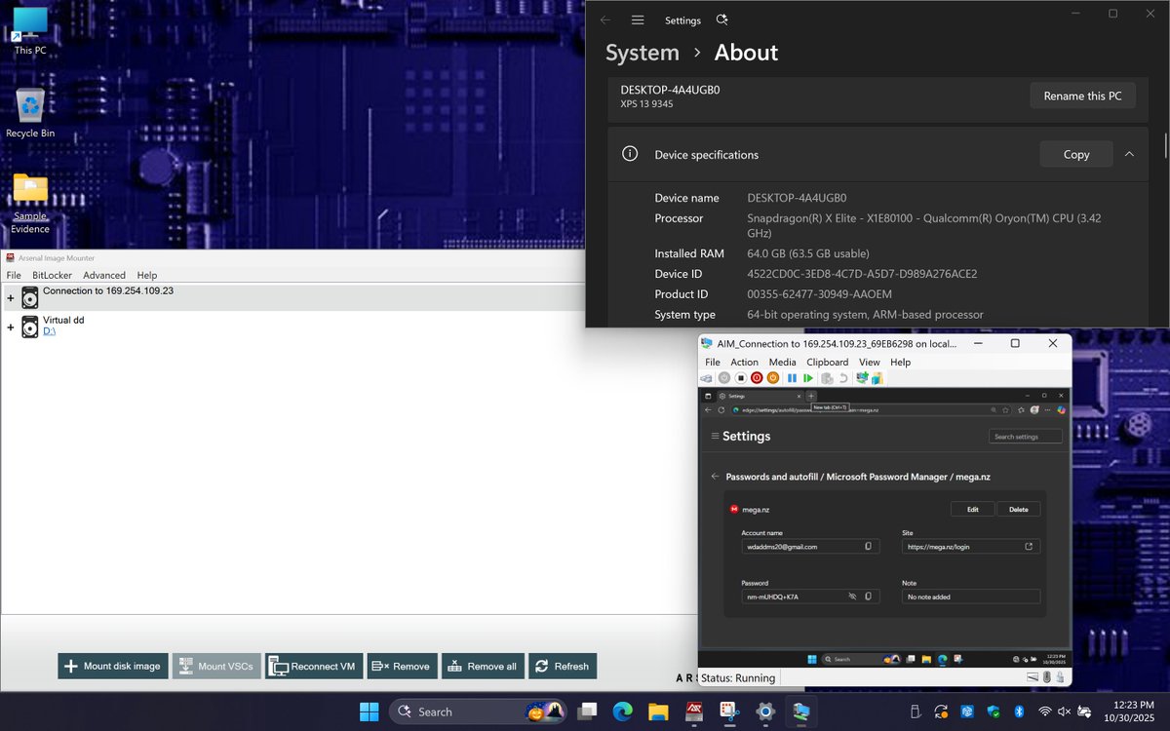Shut down the VM using the red power icon

pos(757,378)
